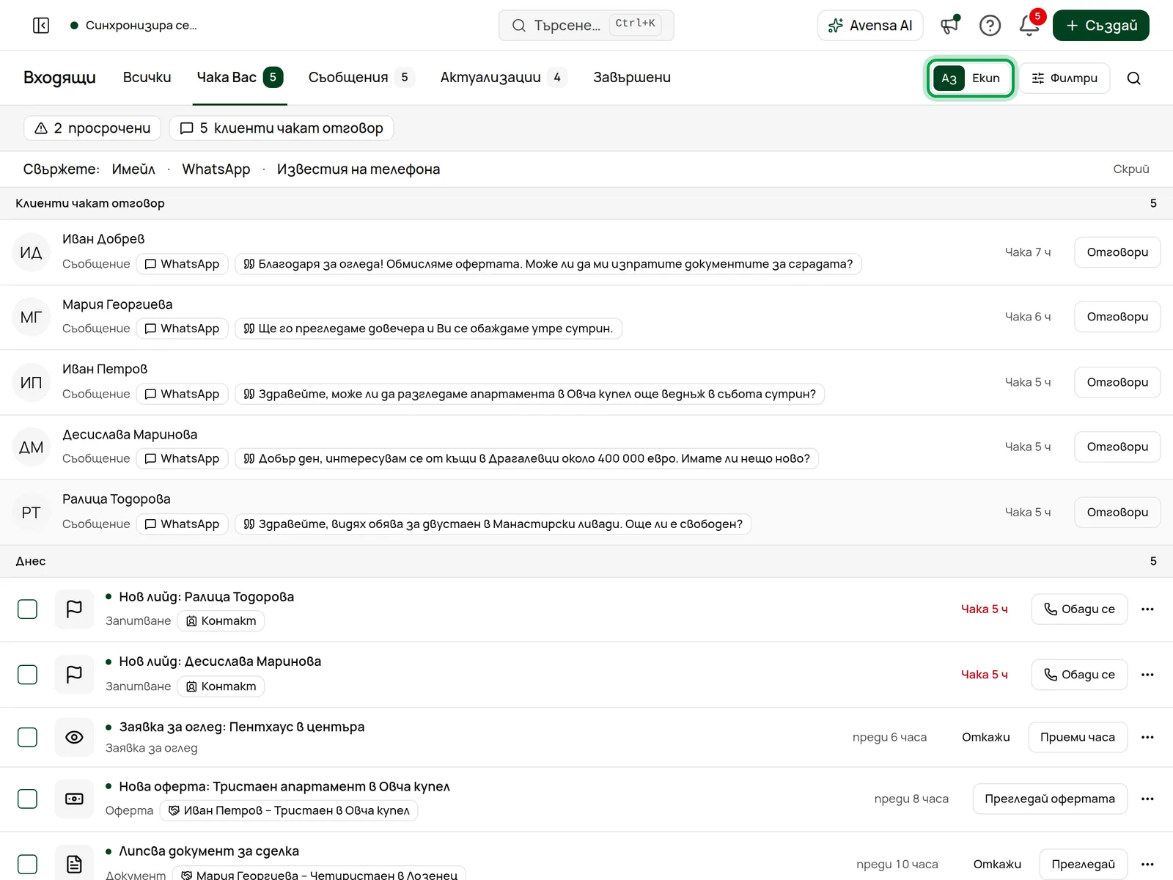Click the Създай create button

(1100, 26)
